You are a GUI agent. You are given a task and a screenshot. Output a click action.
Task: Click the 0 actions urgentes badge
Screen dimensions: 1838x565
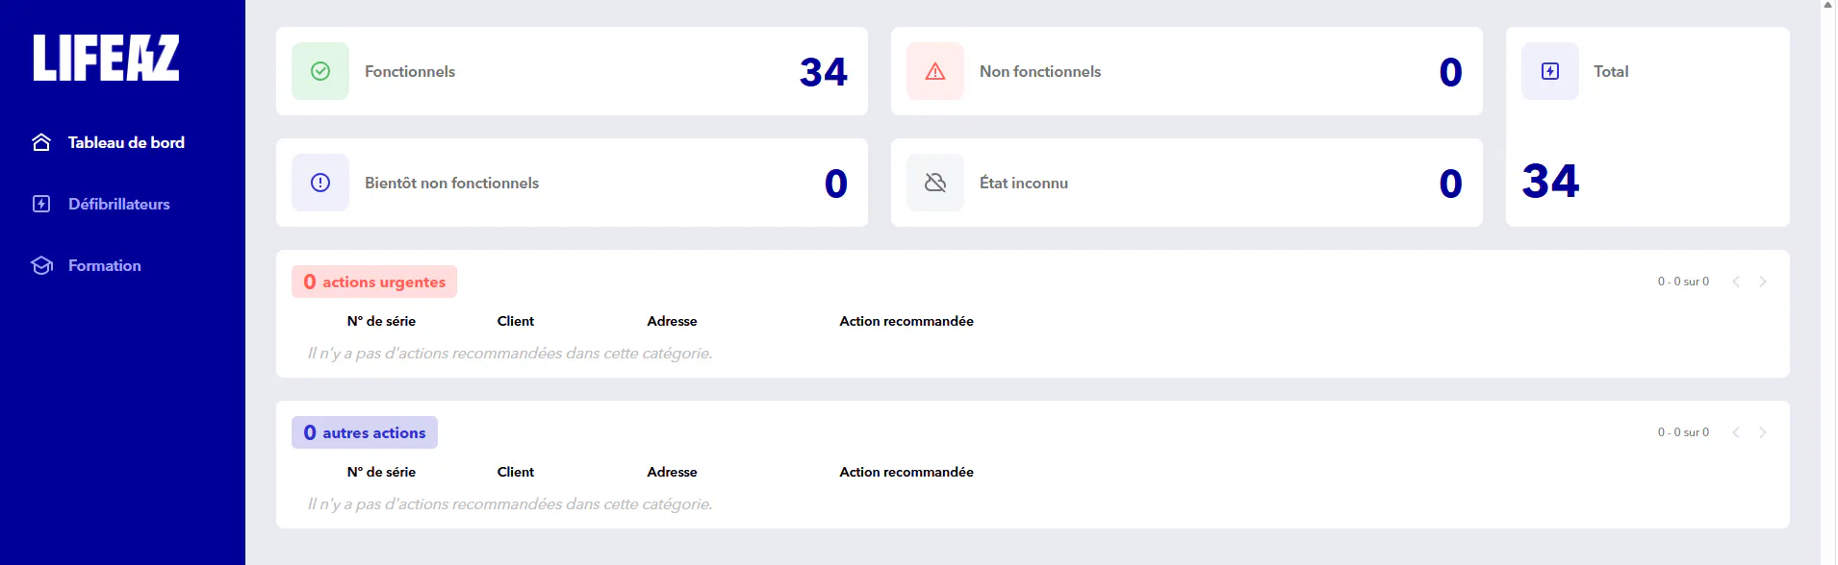tap(374, 282)
